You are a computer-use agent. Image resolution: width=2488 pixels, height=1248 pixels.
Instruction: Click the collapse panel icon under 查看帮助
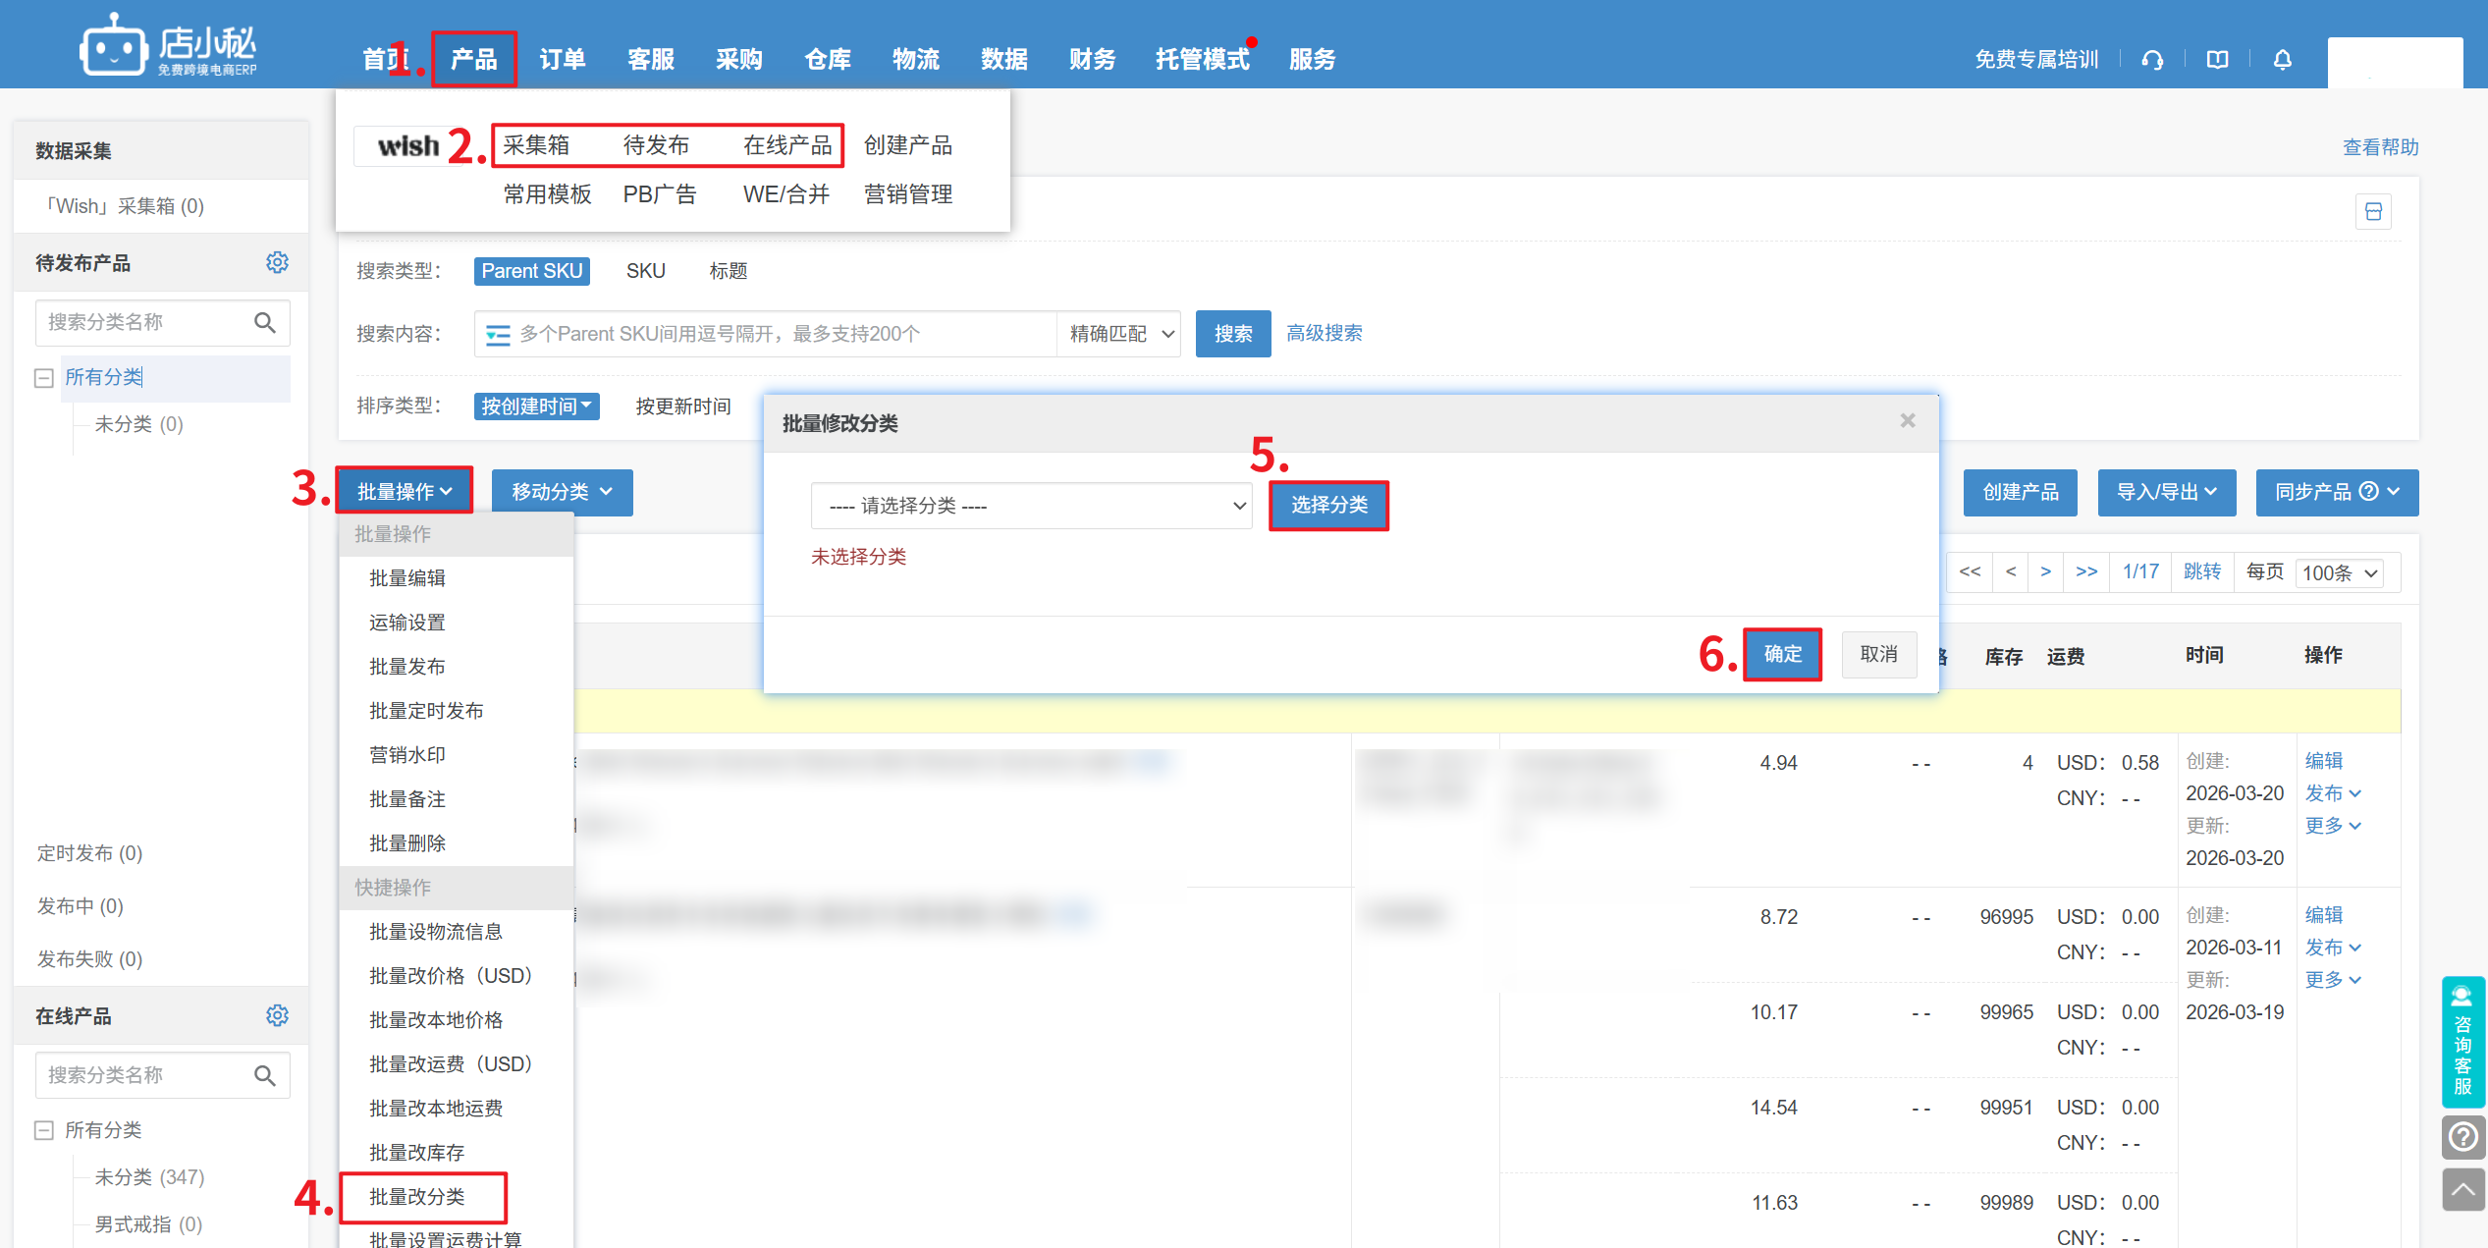(2373, 212)
